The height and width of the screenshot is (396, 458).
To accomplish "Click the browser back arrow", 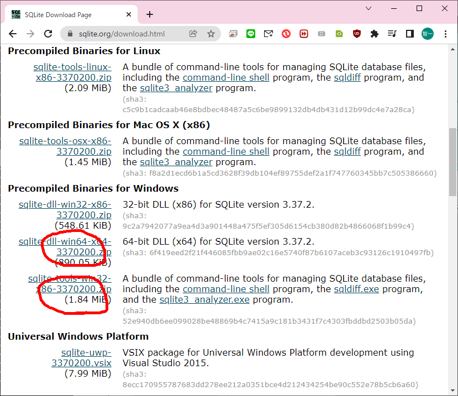I will click(12, 34).
